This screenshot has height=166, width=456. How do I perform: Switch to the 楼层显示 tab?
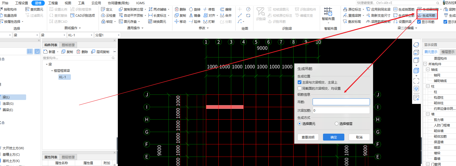point(448,52)
